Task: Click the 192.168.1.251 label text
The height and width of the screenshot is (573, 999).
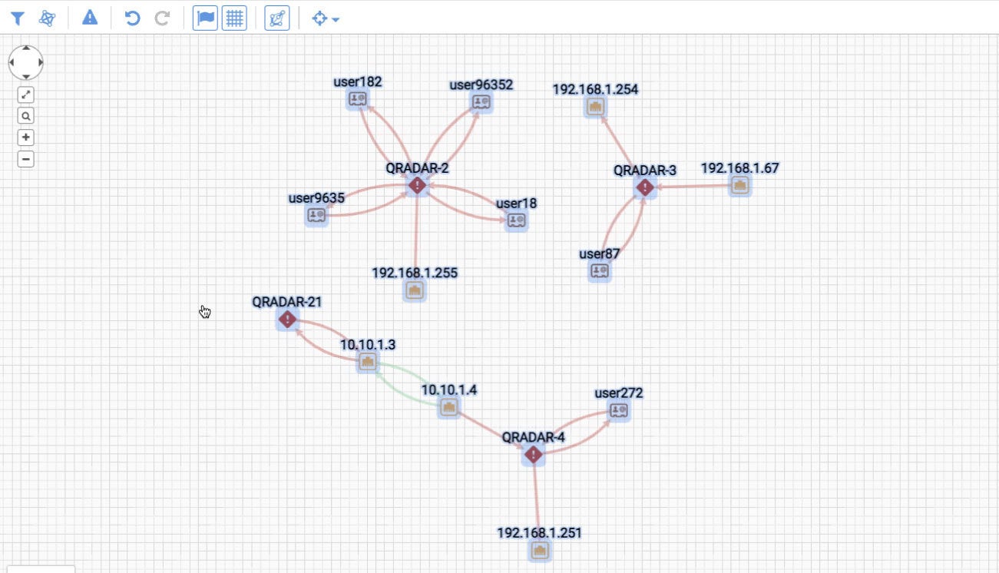Action: pos(540,532)
